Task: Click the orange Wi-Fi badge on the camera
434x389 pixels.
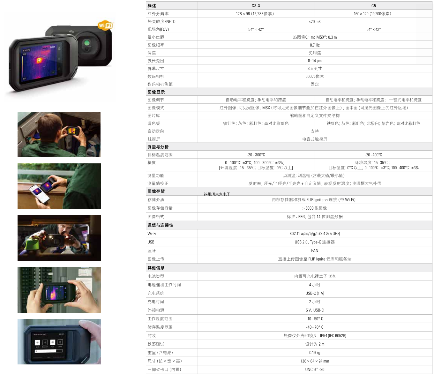Action: point(105,25)
